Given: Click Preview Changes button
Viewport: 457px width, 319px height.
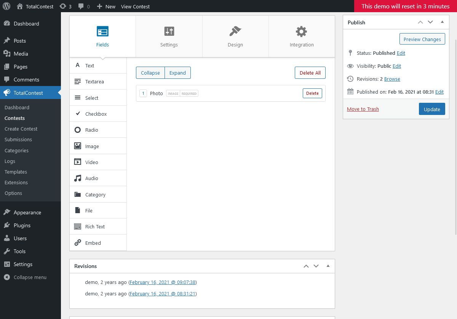Looking at the screenshot, I should point(422,39).
